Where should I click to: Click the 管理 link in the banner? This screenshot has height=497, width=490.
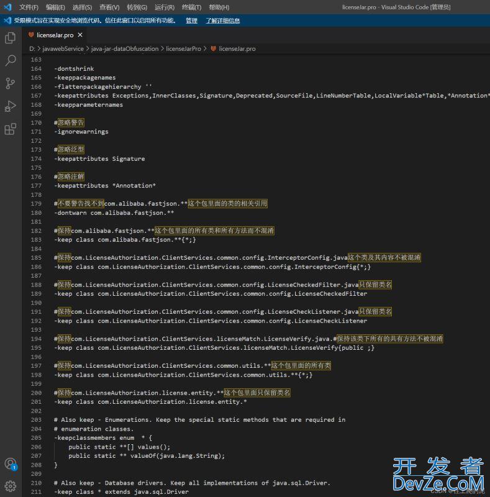point(191,21)
